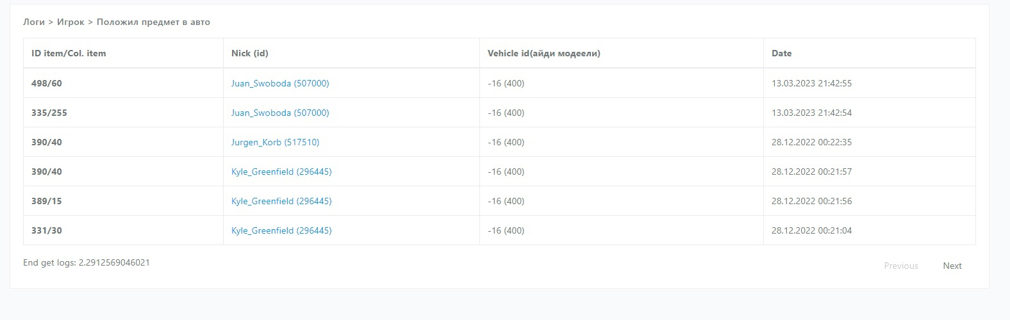Click the 498/60 item cell

pos(47,83)
